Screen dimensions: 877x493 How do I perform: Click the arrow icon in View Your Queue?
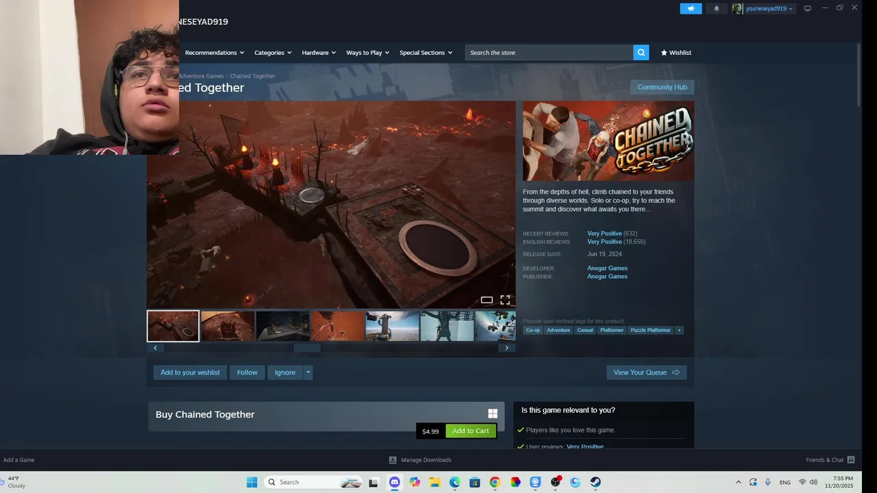(676, 372)
